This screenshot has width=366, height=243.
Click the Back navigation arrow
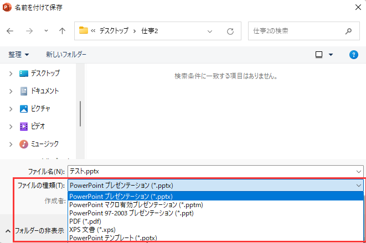pos(11,31)
